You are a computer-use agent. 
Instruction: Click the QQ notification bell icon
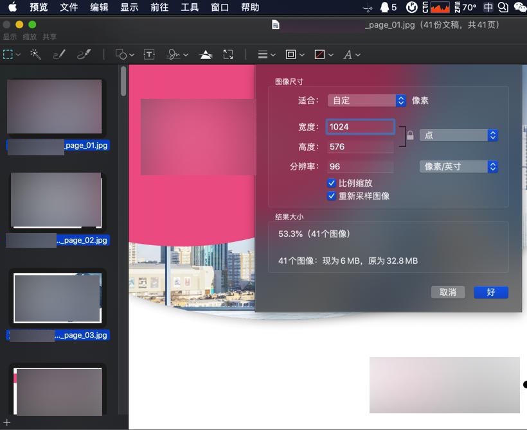tap(384, 7)
